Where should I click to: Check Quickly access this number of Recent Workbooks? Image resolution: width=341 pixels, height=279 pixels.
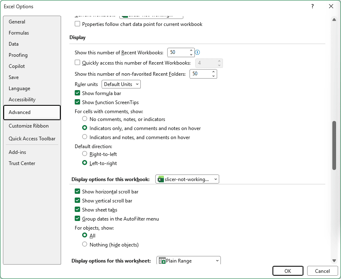pos(78,63)
